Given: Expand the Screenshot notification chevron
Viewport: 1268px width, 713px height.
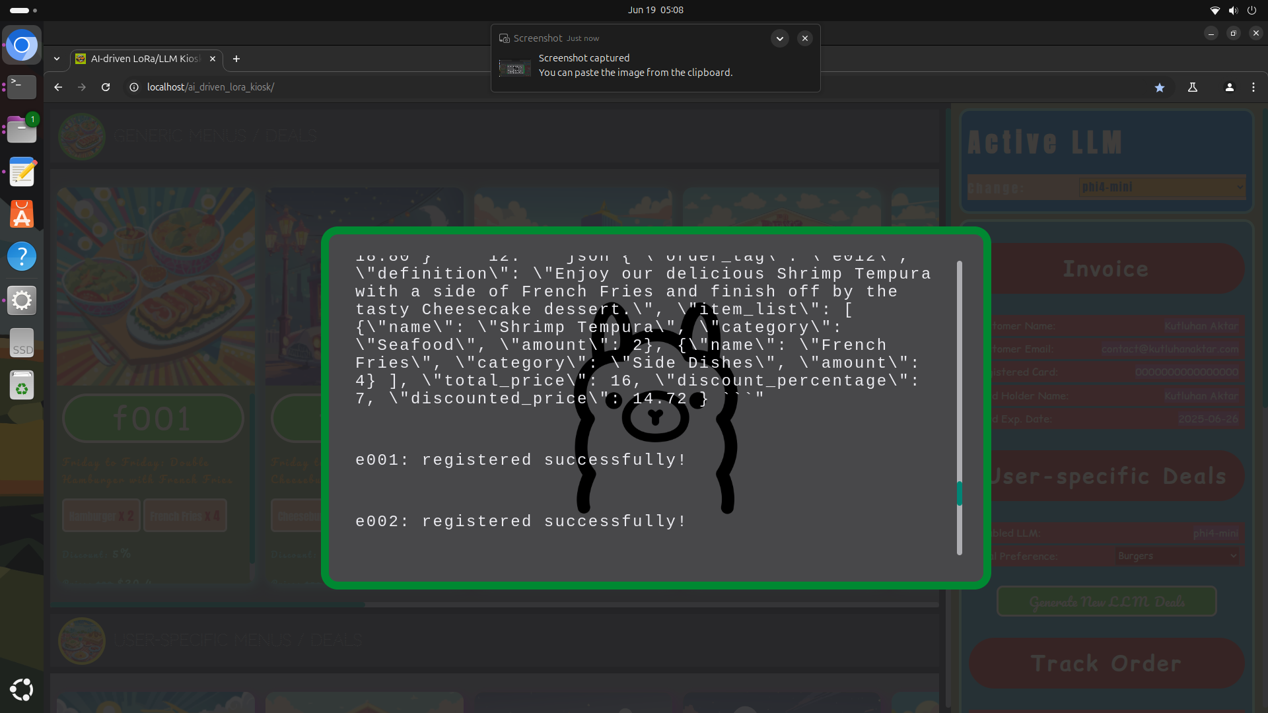Looking at the screenshot, I should (x=780, y=38).
